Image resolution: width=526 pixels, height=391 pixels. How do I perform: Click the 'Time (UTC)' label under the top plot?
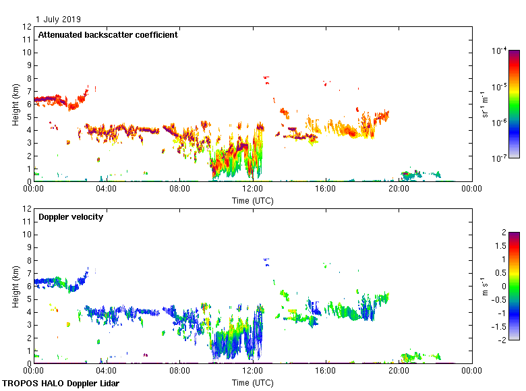coord(252,200)
